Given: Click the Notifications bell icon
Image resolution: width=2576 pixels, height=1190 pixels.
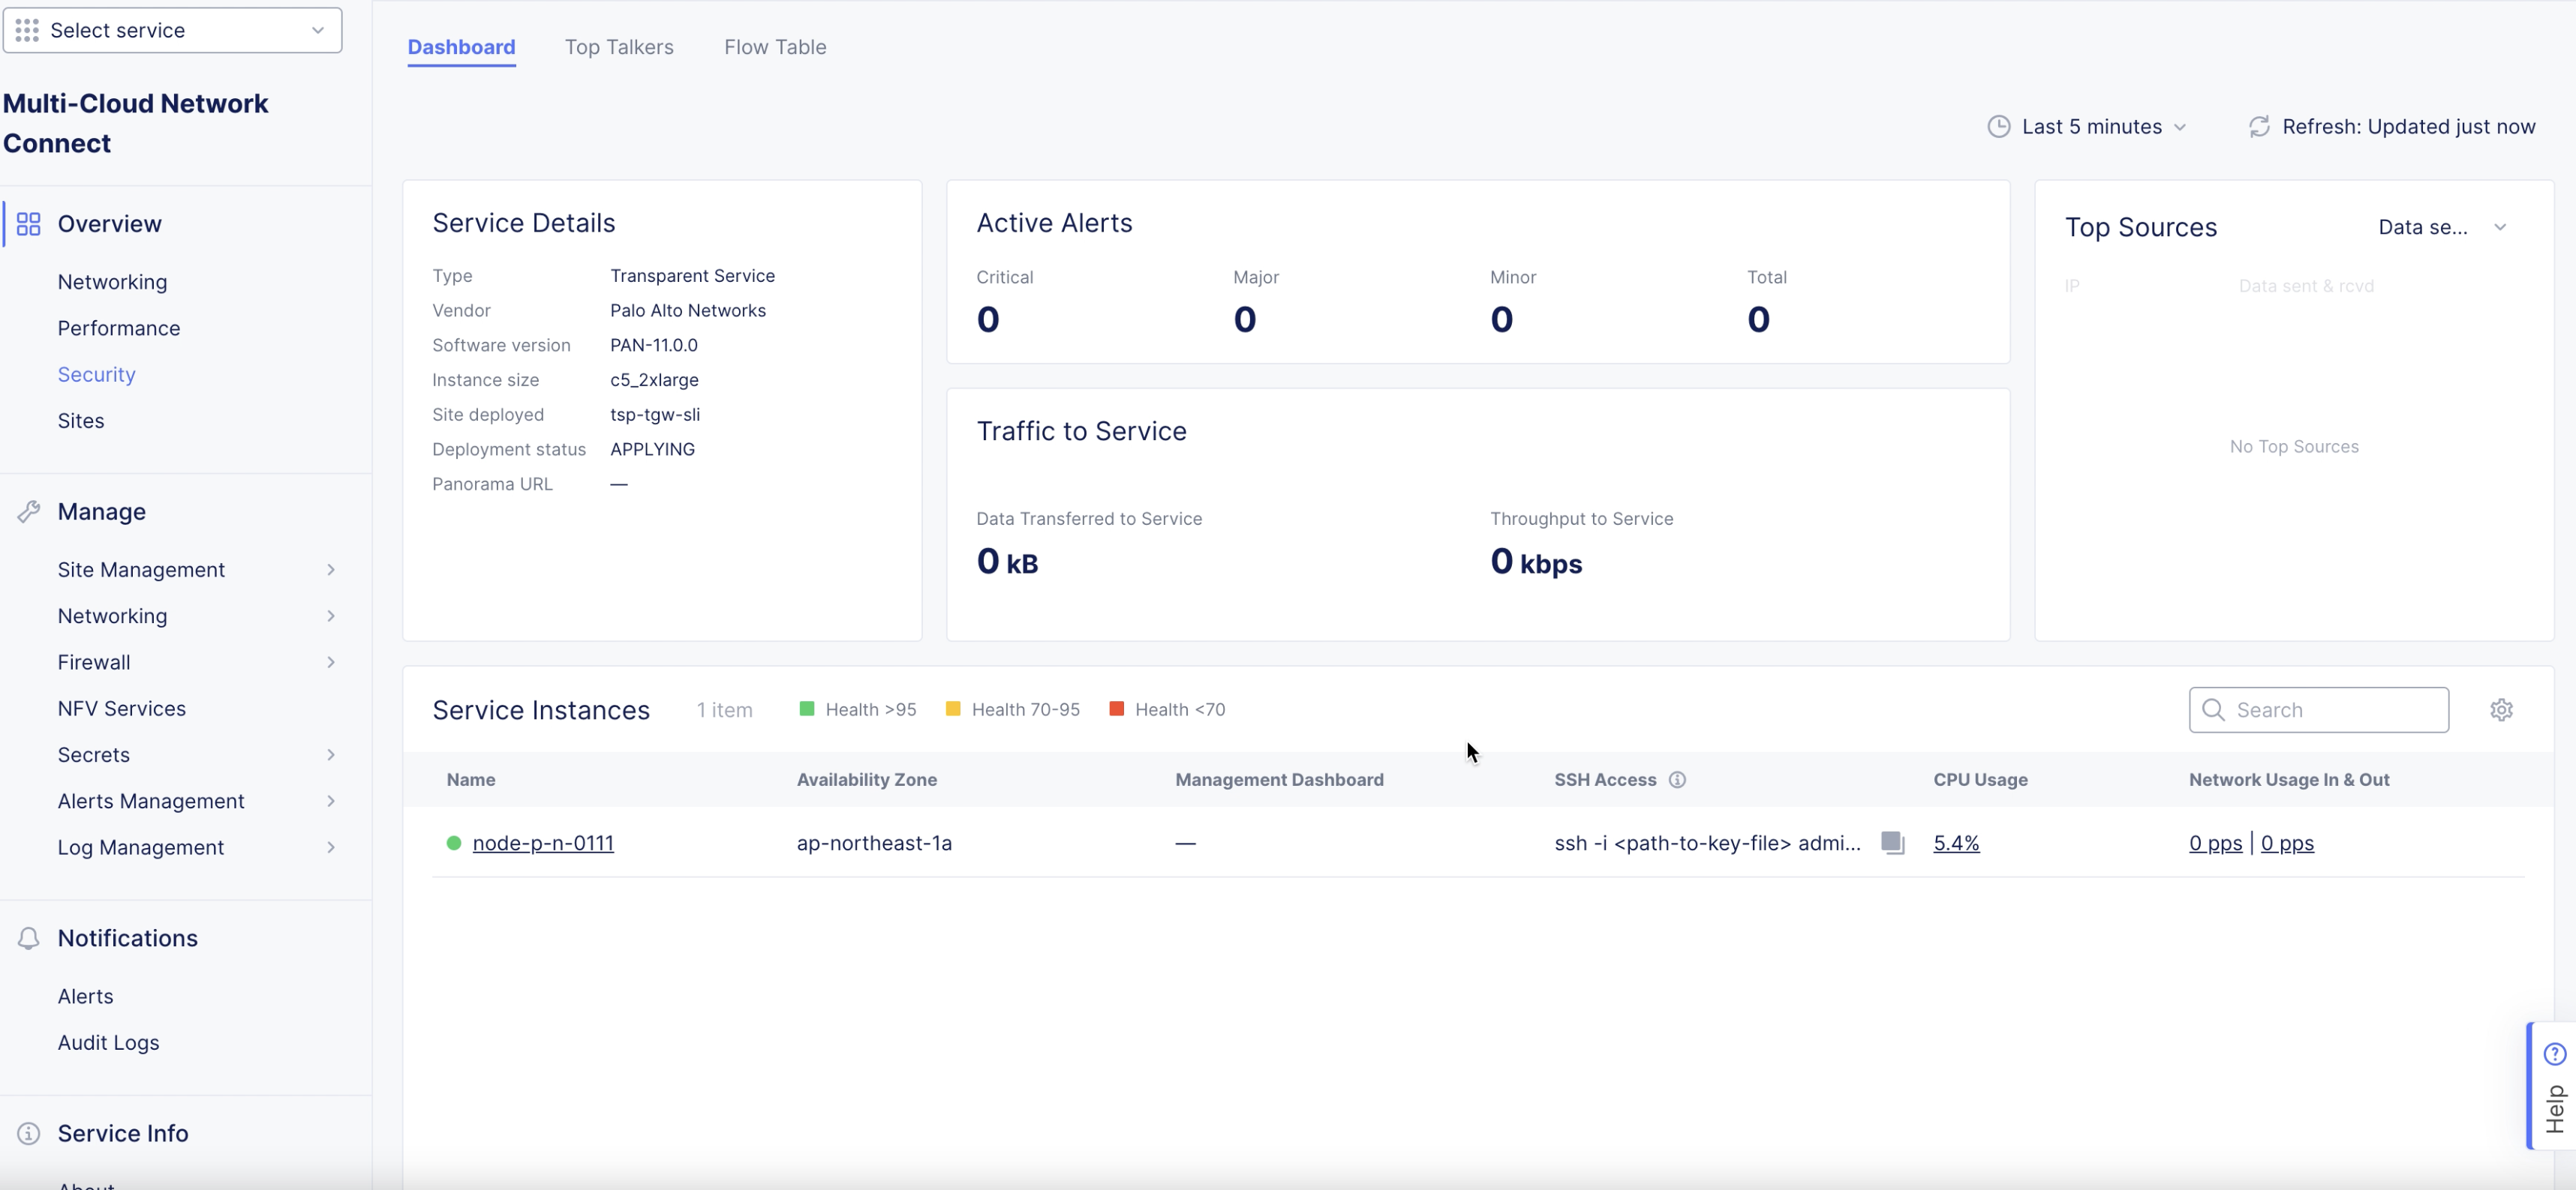Looking at the screenshot, I should [28, 938].
